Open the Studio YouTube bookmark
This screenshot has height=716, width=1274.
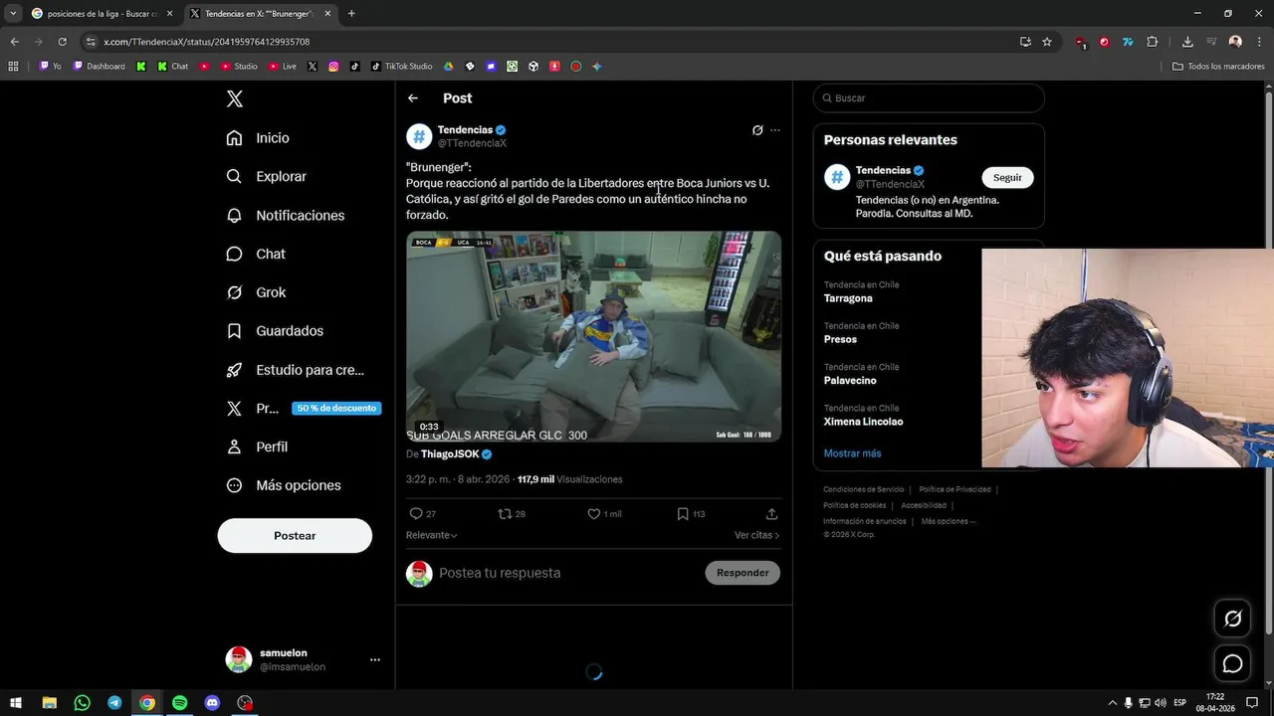click(x=239, y=67)
